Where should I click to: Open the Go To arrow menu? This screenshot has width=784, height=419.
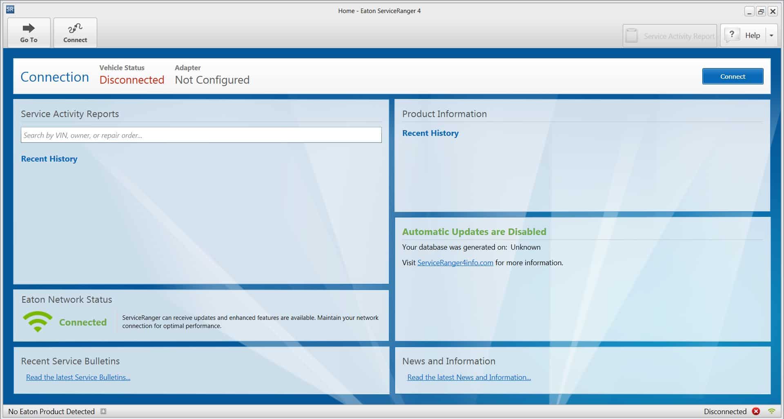click(x=29, y=33)
